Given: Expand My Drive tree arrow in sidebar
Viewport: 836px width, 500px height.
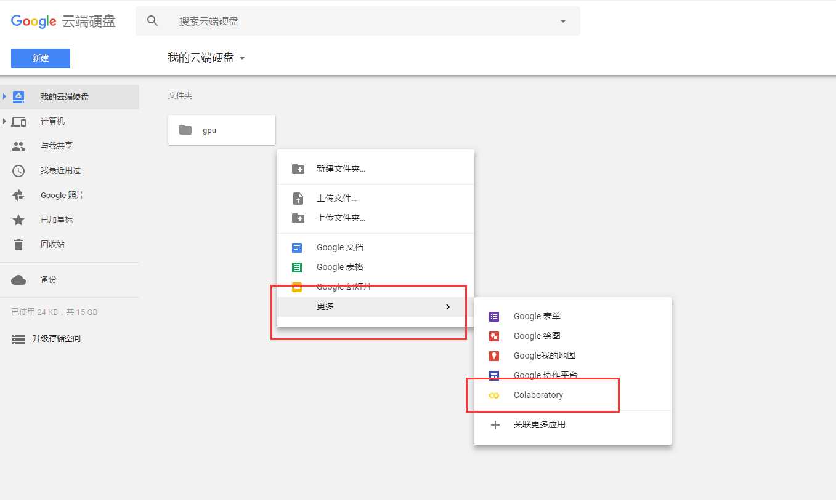Looking at the screenshot, I should tap(5, 97).
